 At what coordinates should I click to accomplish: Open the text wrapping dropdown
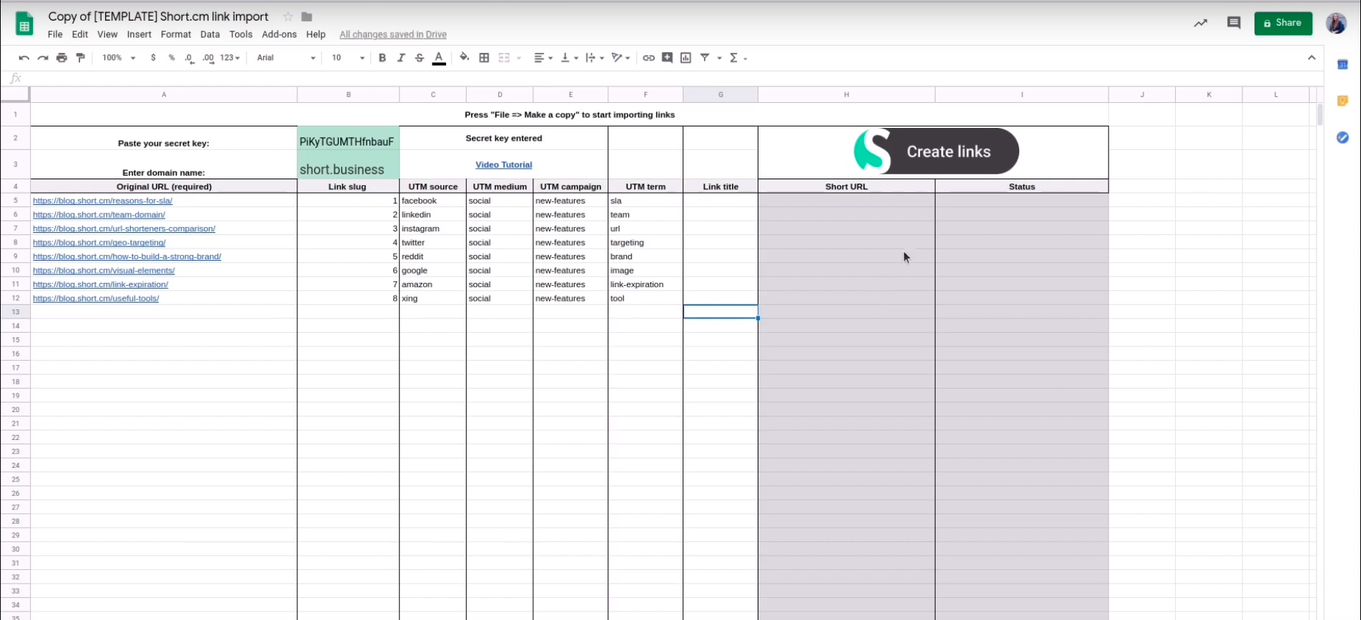point(595,58)
